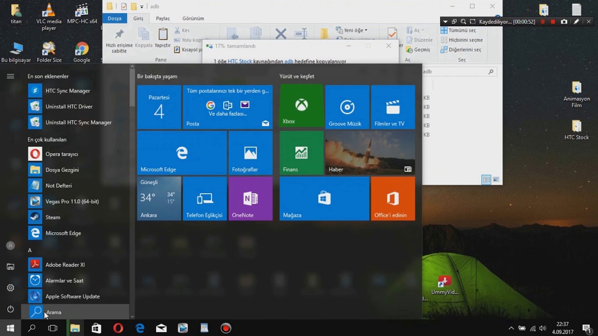
Task: Open the Posta mail tile
Action: 228,107
